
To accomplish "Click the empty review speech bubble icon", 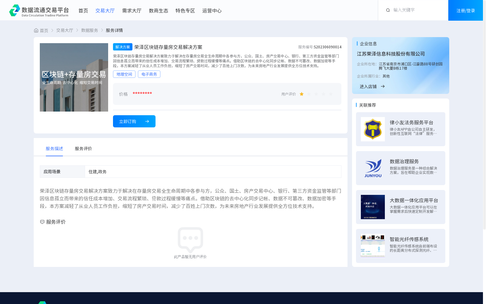I will 190,240.
